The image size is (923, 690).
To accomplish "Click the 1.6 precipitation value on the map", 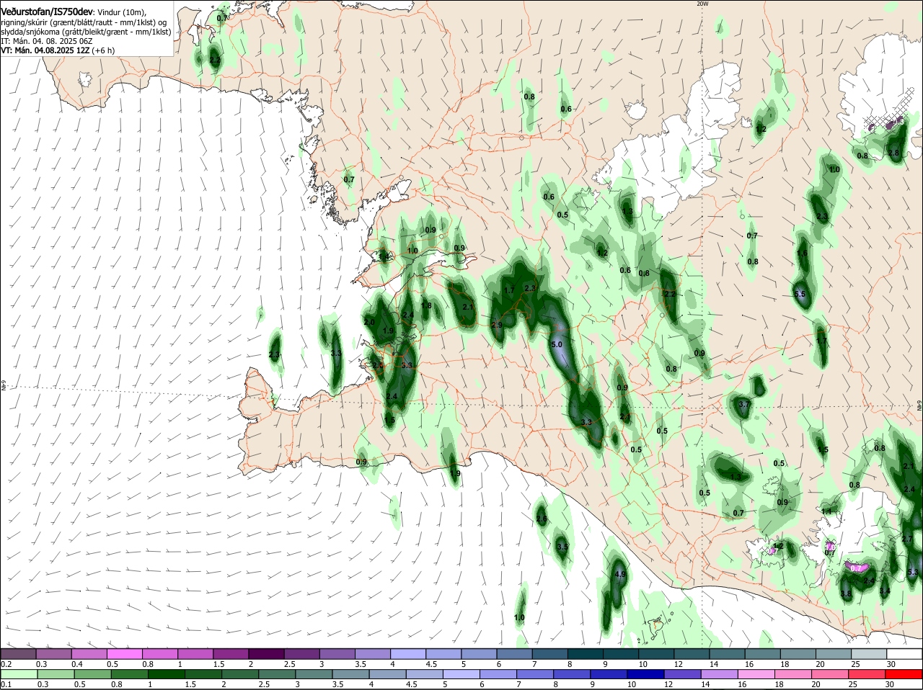I will (802, 254).
